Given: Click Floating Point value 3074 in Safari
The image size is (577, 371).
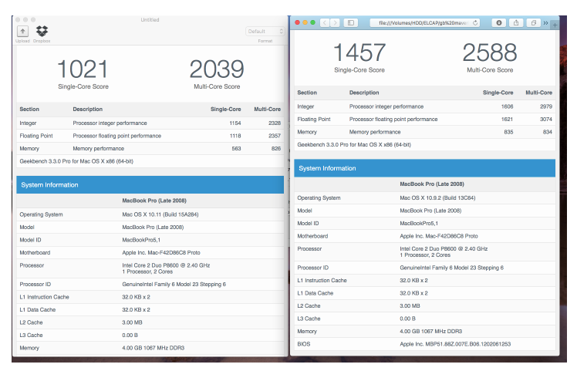Looking at the screenshot, I should [546, 120].
